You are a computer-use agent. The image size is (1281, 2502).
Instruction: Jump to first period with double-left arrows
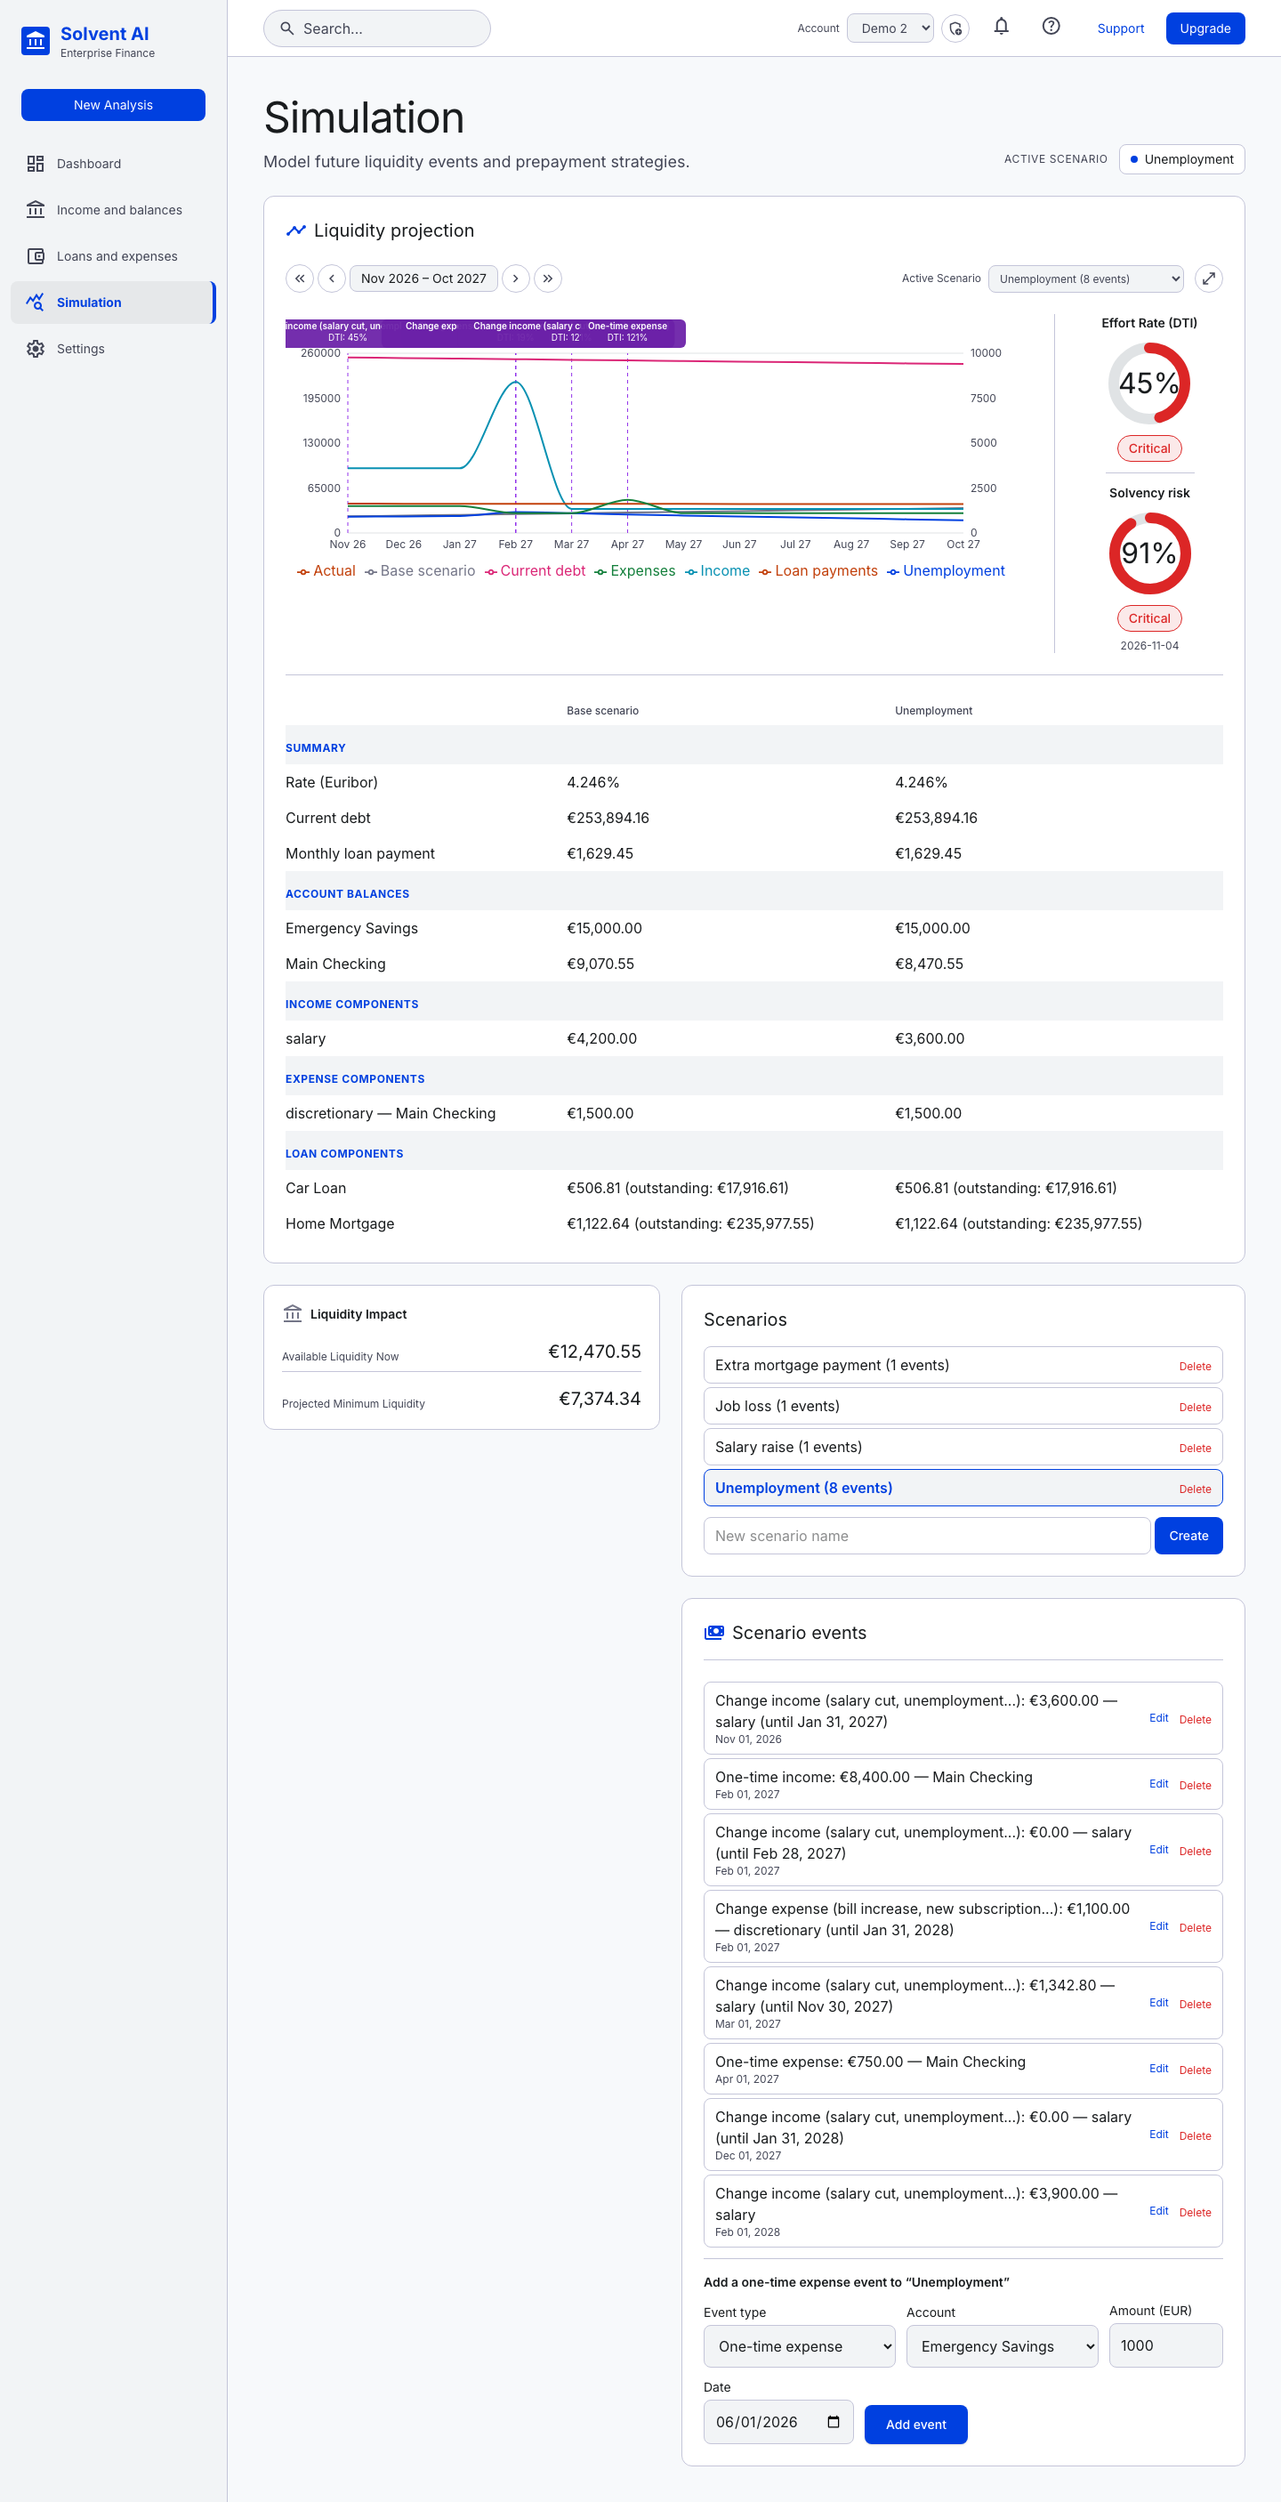[x=300, y=278]
